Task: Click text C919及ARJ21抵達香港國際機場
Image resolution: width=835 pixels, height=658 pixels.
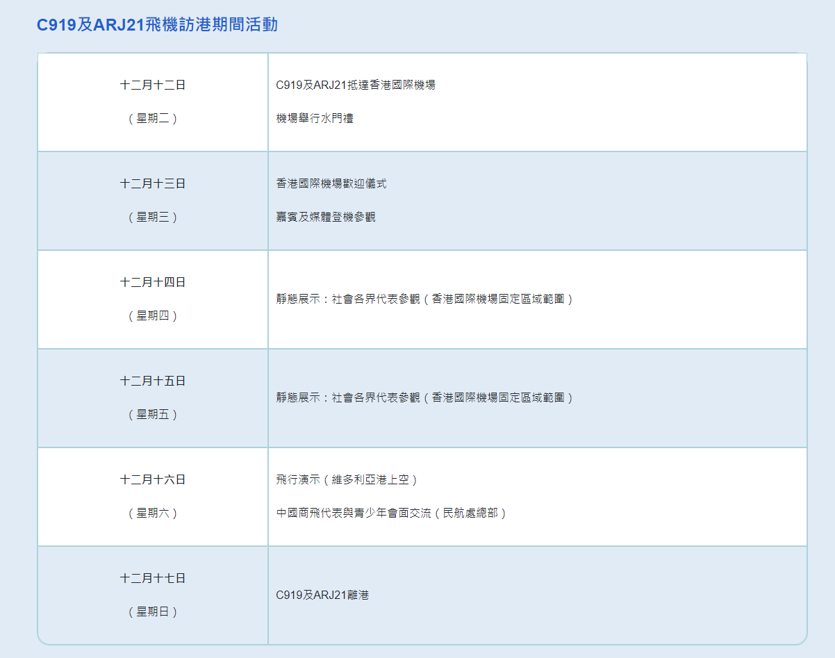Action: coord(356,85)
